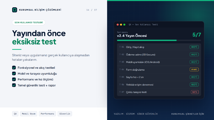The width and height of the screenshot is (214, 120).
Task: Click the v2.4 Yayın Öncesi report heading
Action: (x=132, y=36)
